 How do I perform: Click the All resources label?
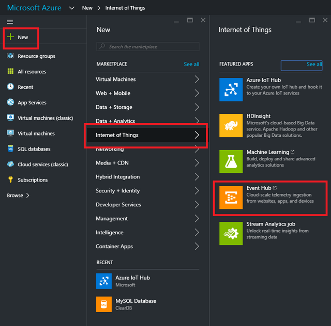(32, 72)
